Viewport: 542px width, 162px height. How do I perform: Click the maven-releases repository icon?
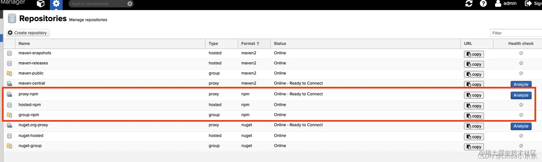click(10, 63)
